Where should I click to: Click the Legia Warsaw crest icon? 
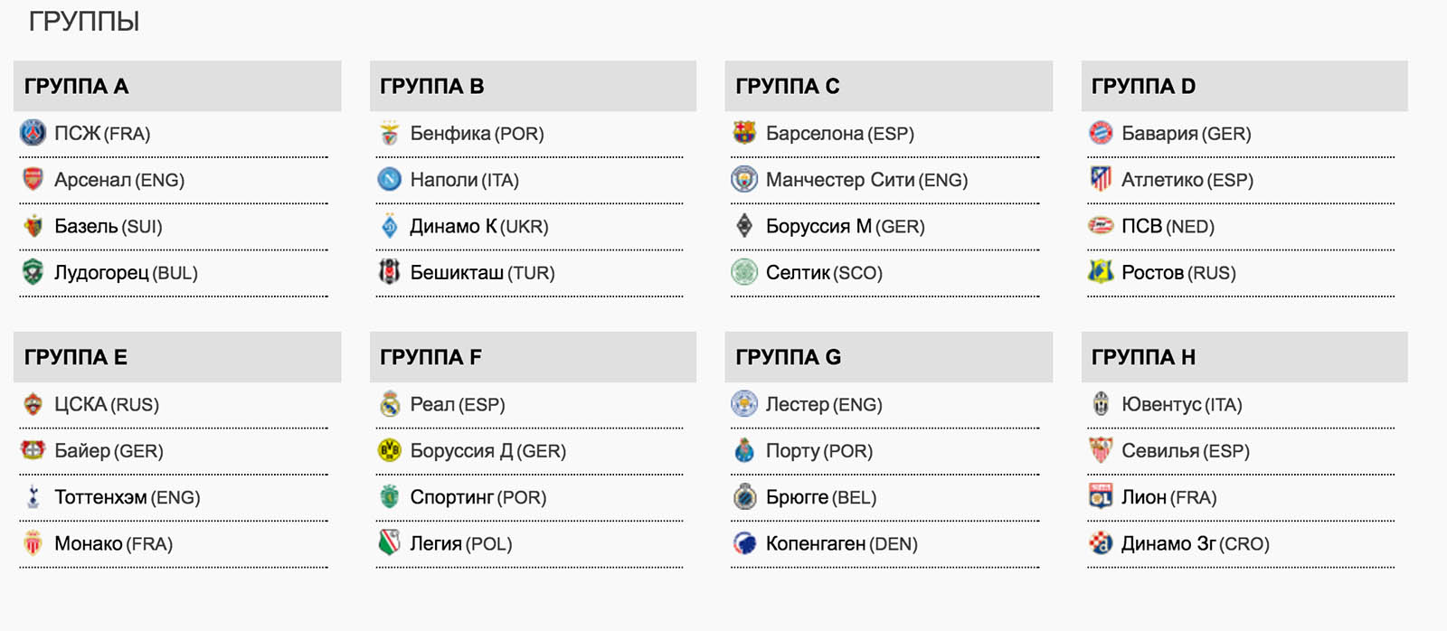(389, 543)
